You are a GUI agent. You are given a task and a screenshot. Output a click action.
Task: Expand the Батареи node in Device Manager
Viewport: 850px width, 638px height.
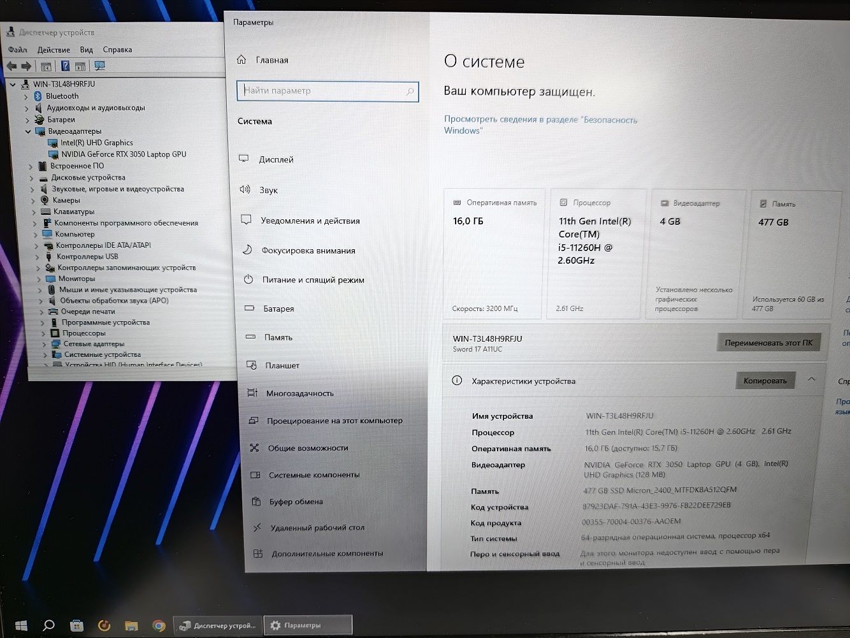click(27, 120)
